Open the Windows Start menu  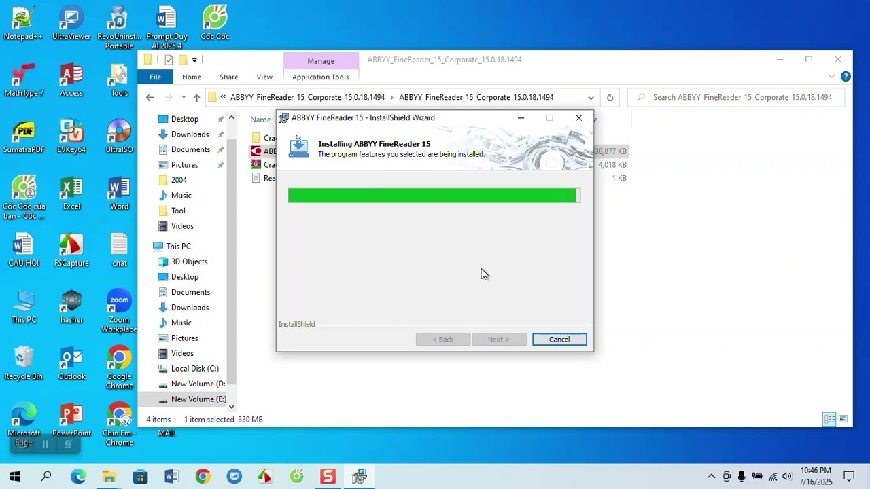click(15, 477)
